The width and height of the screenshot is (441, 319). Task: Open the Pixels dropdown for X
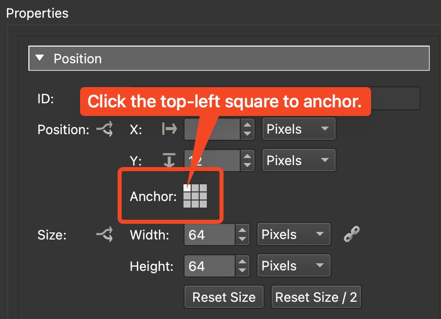(x=299, y=129)
